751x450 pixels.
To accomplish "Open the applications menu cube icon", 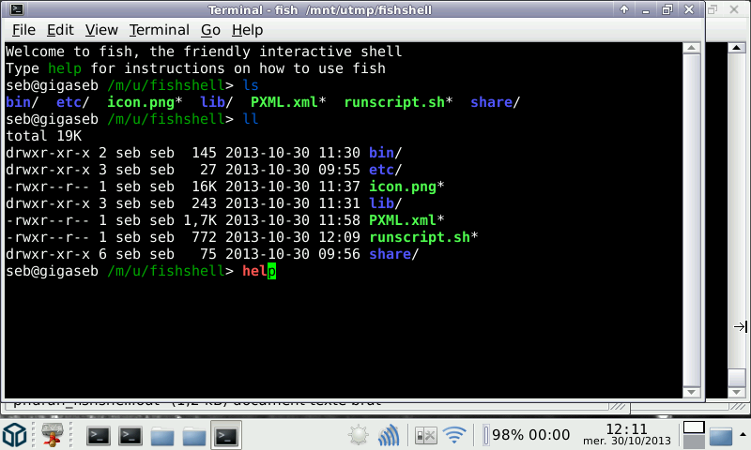I will click(15, 435).
